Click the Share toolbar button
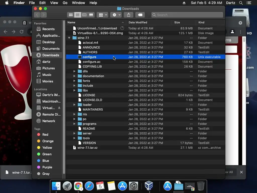The height and width of the screenshot is (193, 257). click(129, 15)
